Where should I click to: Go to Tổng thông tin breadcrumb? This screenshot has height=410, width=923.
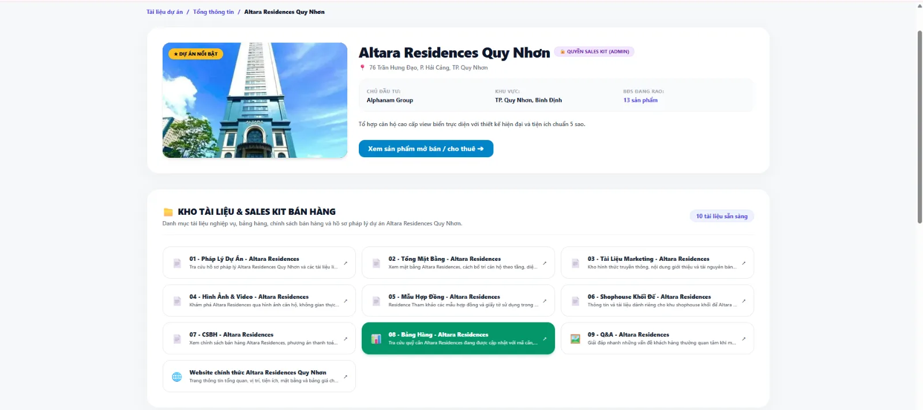(x=213, y=12)
